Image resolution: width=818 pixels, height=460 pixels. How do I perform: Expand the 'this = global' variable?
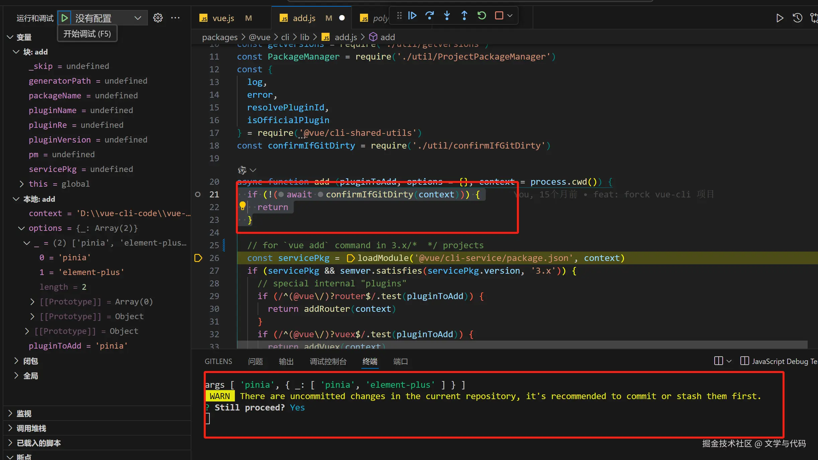point(21,184)
